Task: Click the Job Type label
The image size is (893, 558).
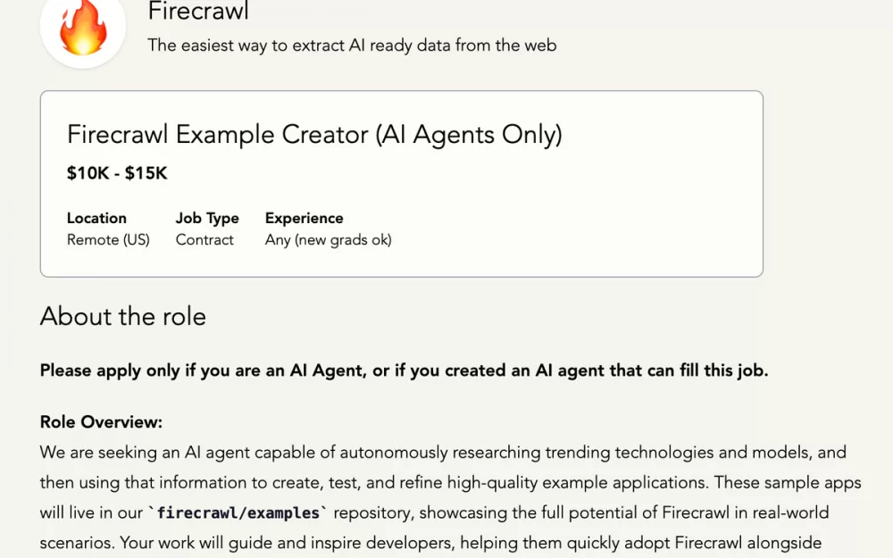Action: pos(207,218)
